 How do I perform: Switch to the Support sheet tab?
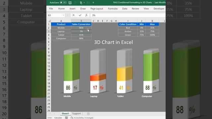tap(77, 114)
